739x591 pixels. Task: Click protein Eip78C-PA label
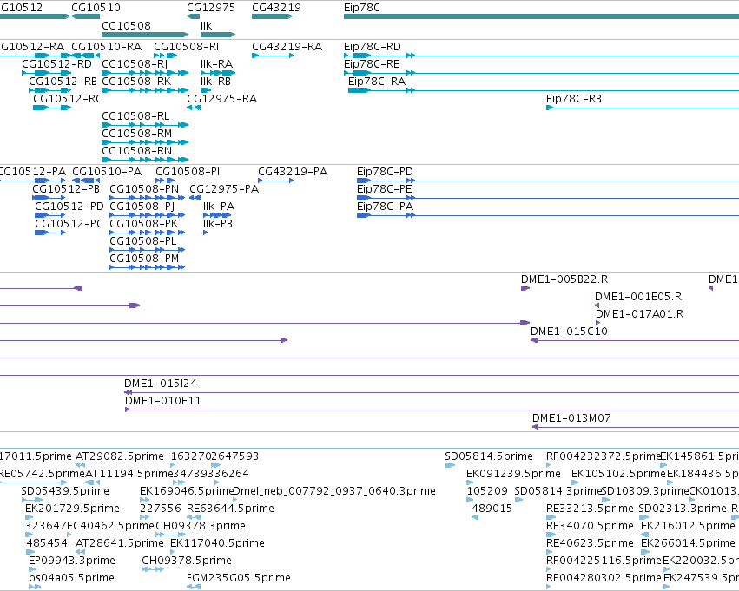(385, 207)
